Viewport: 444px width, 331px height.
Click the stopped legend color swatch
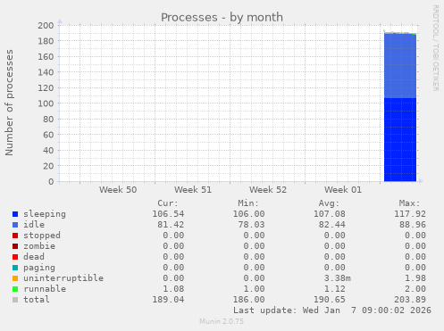(15, 236)
